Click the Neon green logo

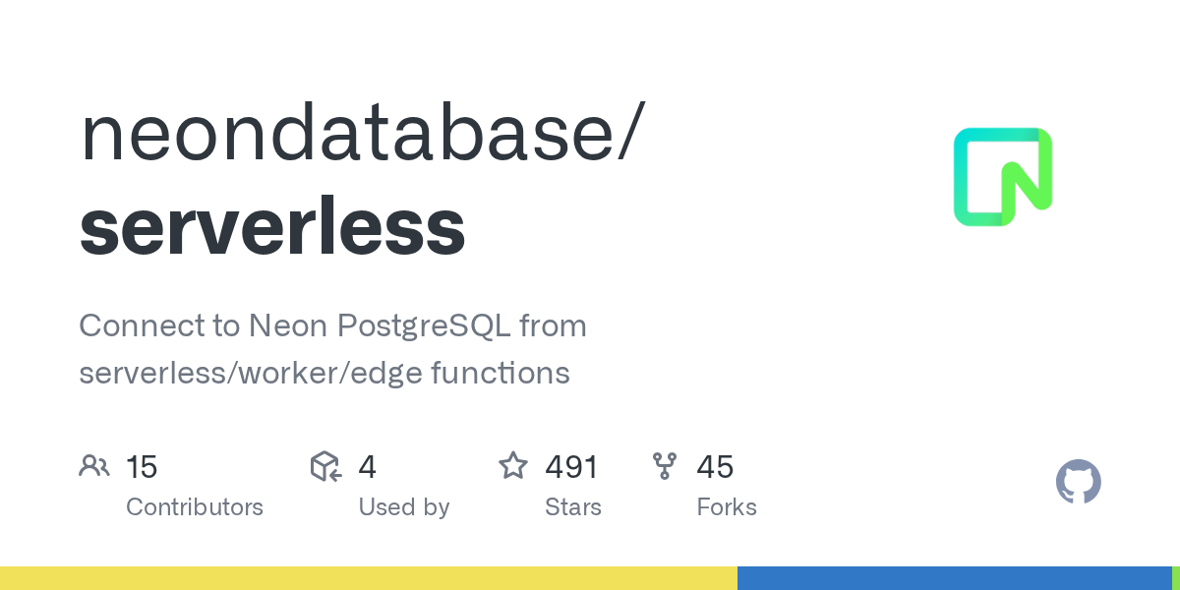[x=1002, y=177]
